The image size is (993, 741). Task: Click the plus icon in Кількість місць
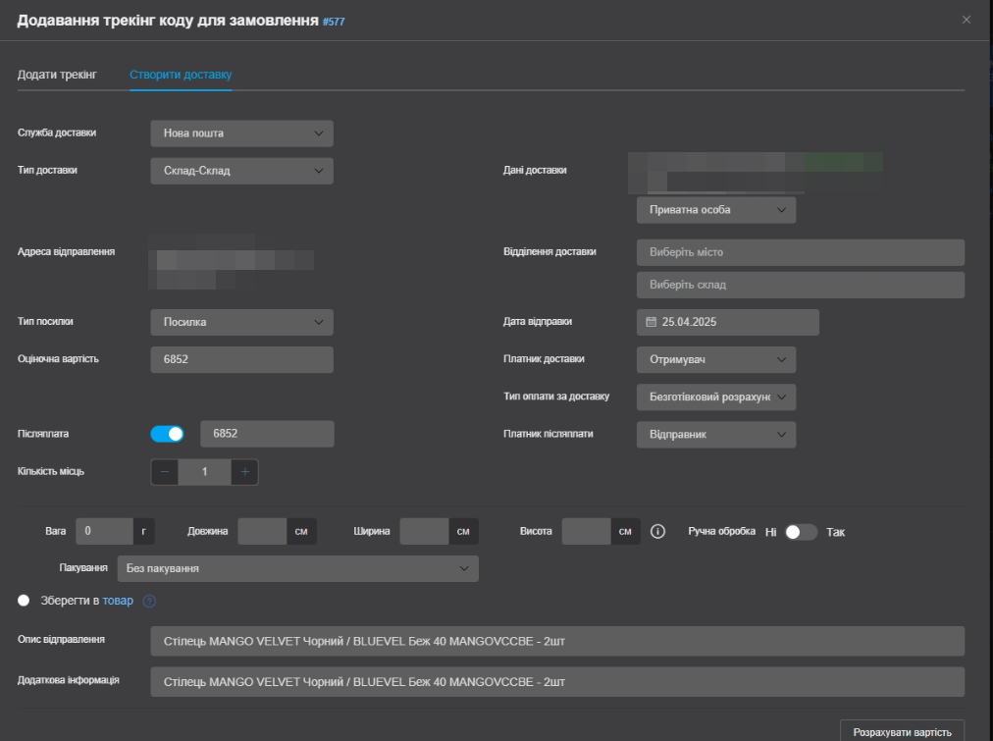pos(244,472)
